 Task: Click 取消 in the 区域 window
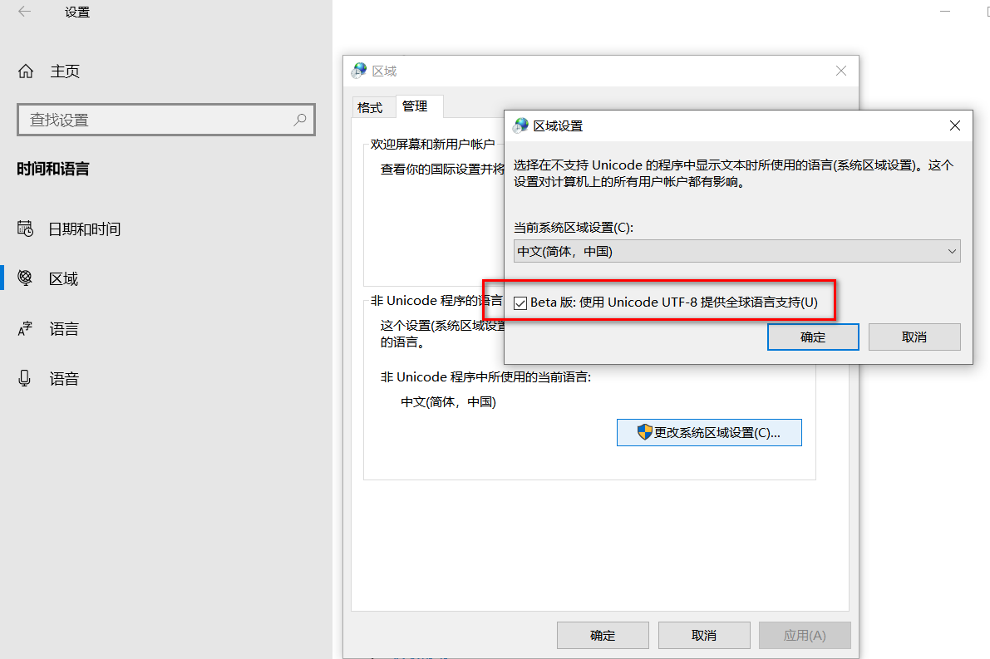coord(703,635)
